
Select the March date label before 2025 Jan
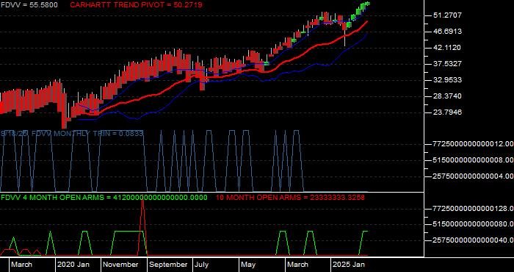[x=297, y=265]
